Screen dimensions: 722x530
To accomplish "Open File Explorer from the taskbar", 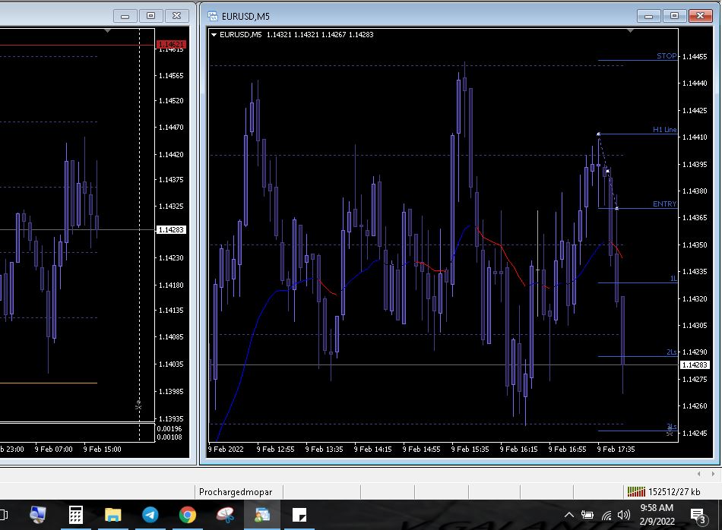I will coord(112,515).
